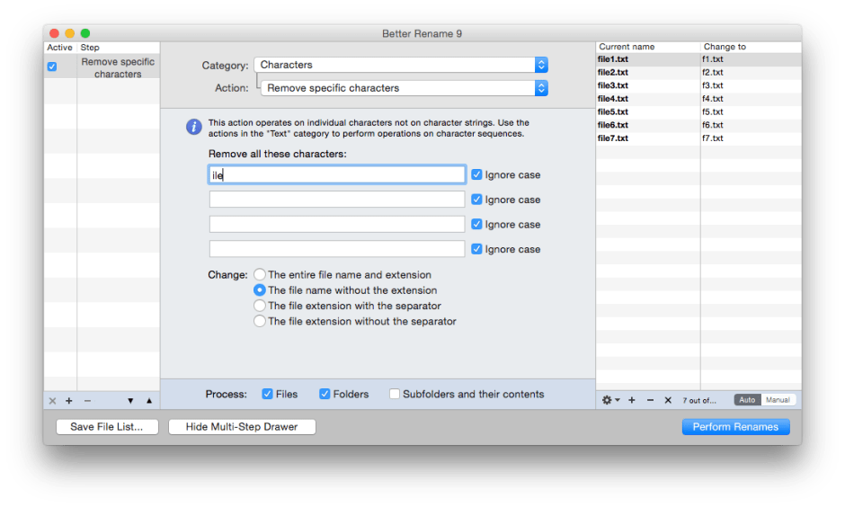Click Save File List button
Viewport: 845px width, 507px height.
[x=107, y=427]
